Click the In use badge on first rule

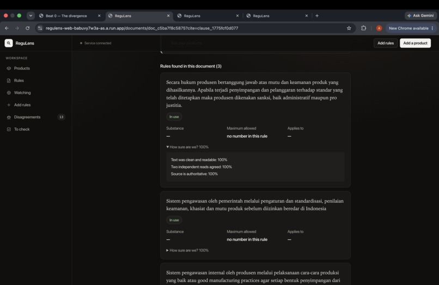point(174,117)
